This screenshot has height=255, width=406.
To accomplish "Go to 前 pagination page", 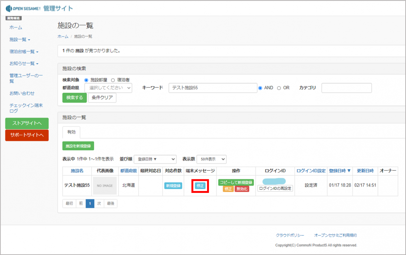I will click(x=81, y=204).
